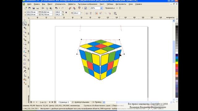The image size is (198, 111).
Task: Open the Инструменты menu
Action: click(121, 4)
